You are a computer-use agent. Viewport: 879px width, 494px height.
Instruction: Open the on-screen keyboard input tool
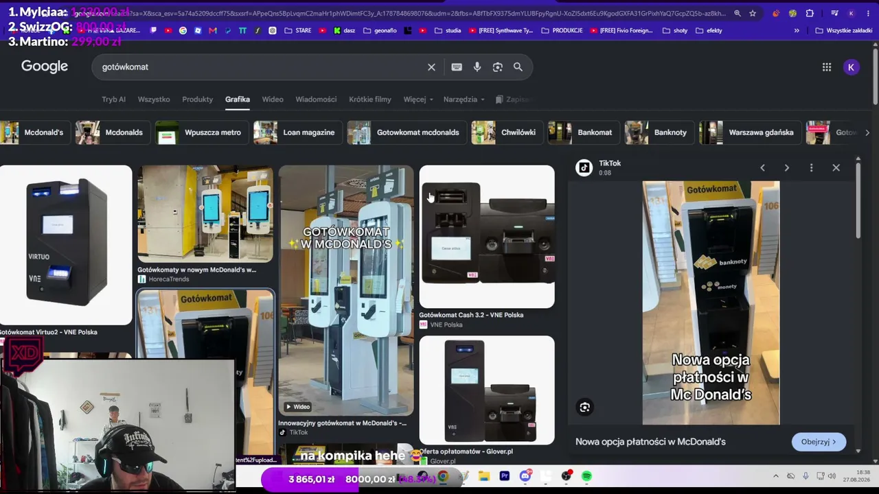(457, 67)
